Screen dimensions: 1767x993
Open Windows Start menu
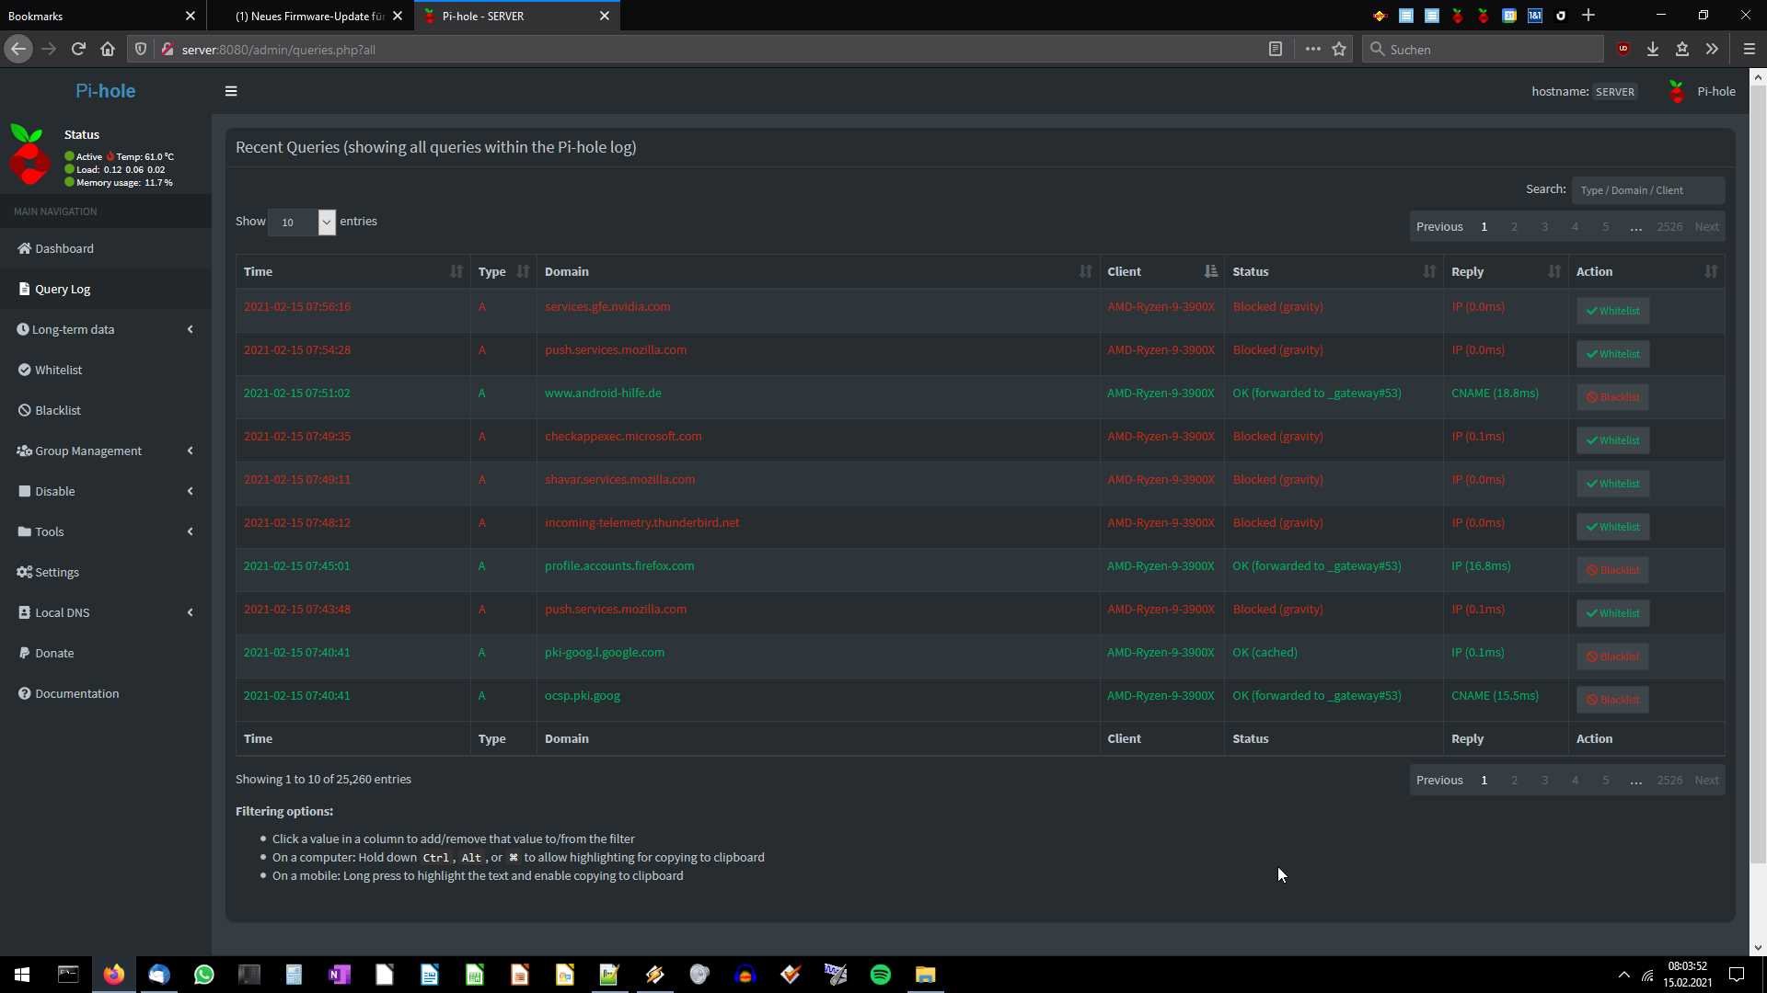(x=22, y=975)
